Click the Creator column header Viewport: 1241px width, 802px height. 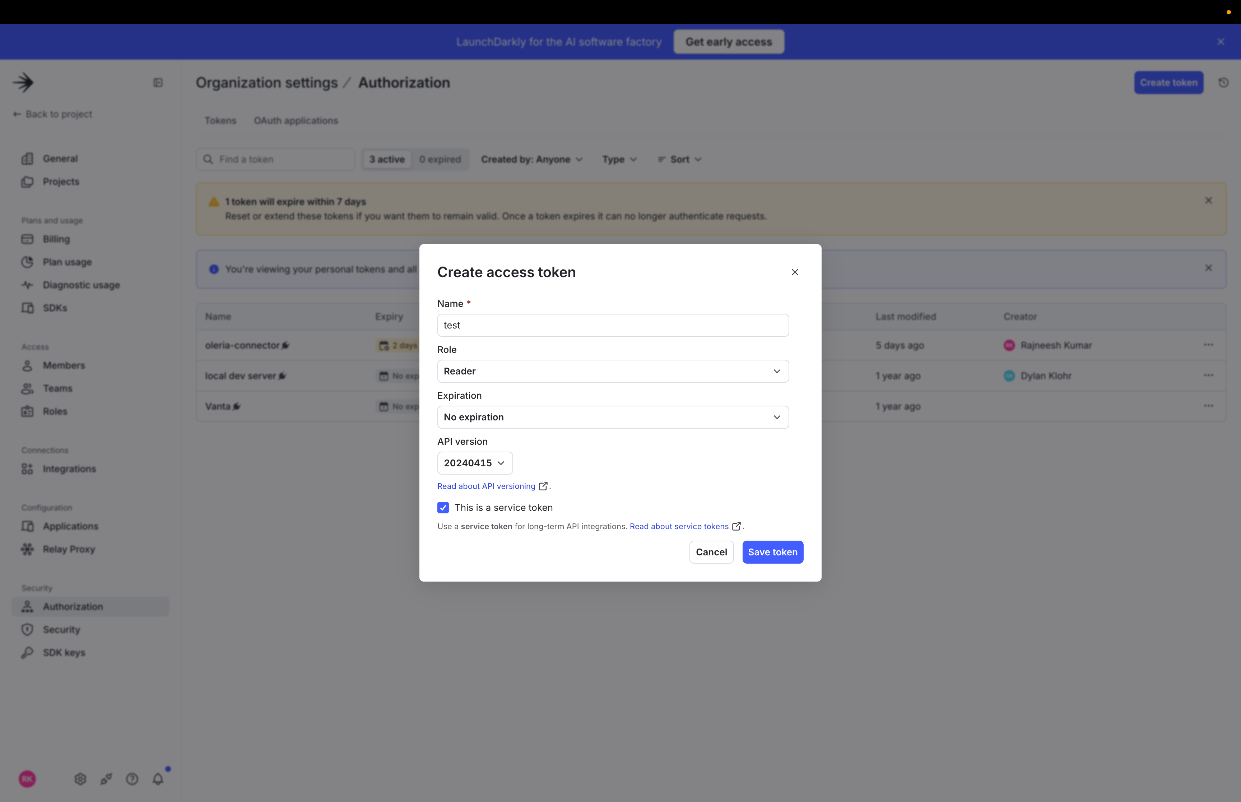pyautogui.click(x=1020, y=317)
